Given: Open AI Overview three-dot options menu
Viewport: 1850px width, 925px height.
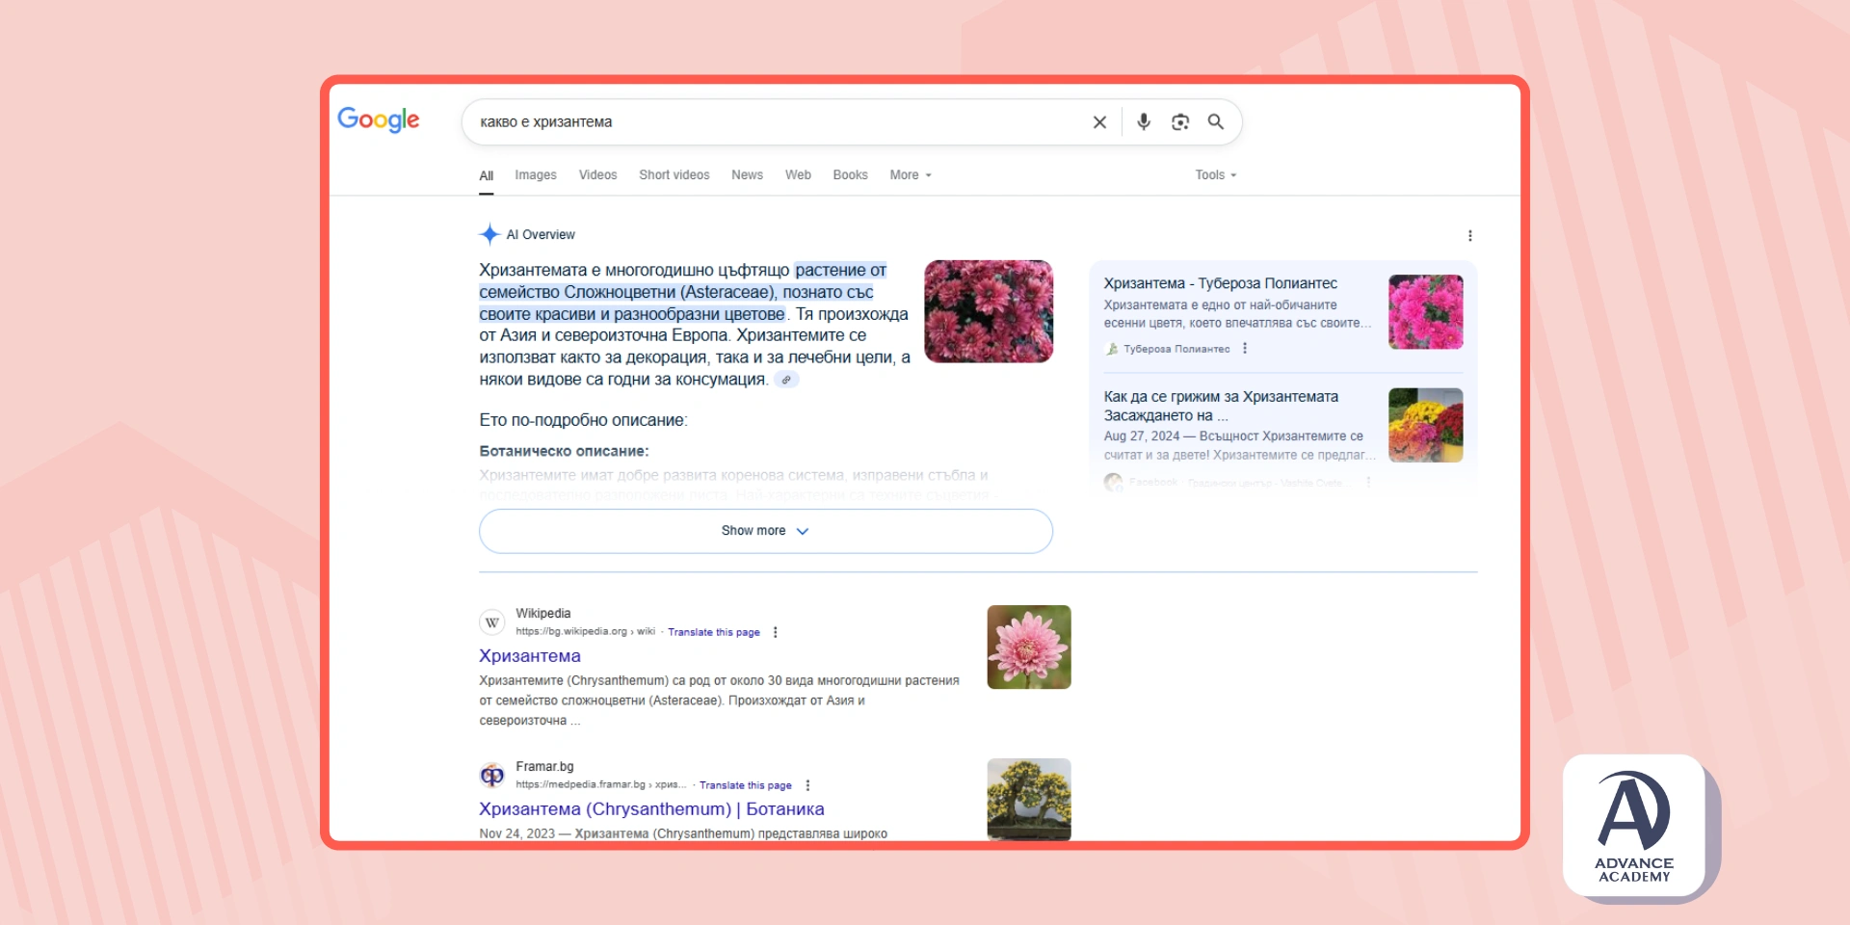Looking at the screenshot, I should (1469, 235).
